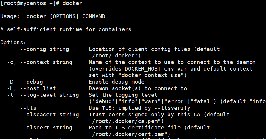Click the "/root/.docker" default path
This screenshot has width=266, height=139.
tap(115, 56)
